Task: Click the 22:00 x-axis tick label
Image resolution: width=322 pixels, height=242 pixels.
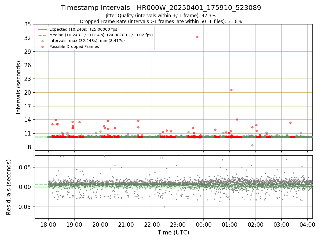Action: tap(152, 224)
